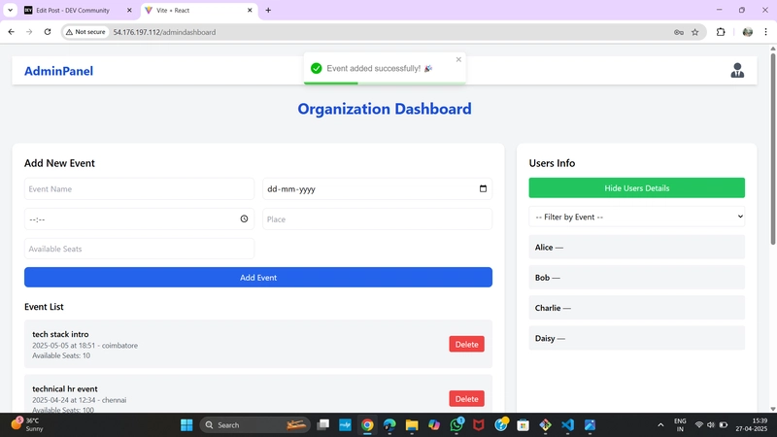Open the Chrome extensions menu
The height and width of the screenshot is (437, 777).
click(721, 32)
